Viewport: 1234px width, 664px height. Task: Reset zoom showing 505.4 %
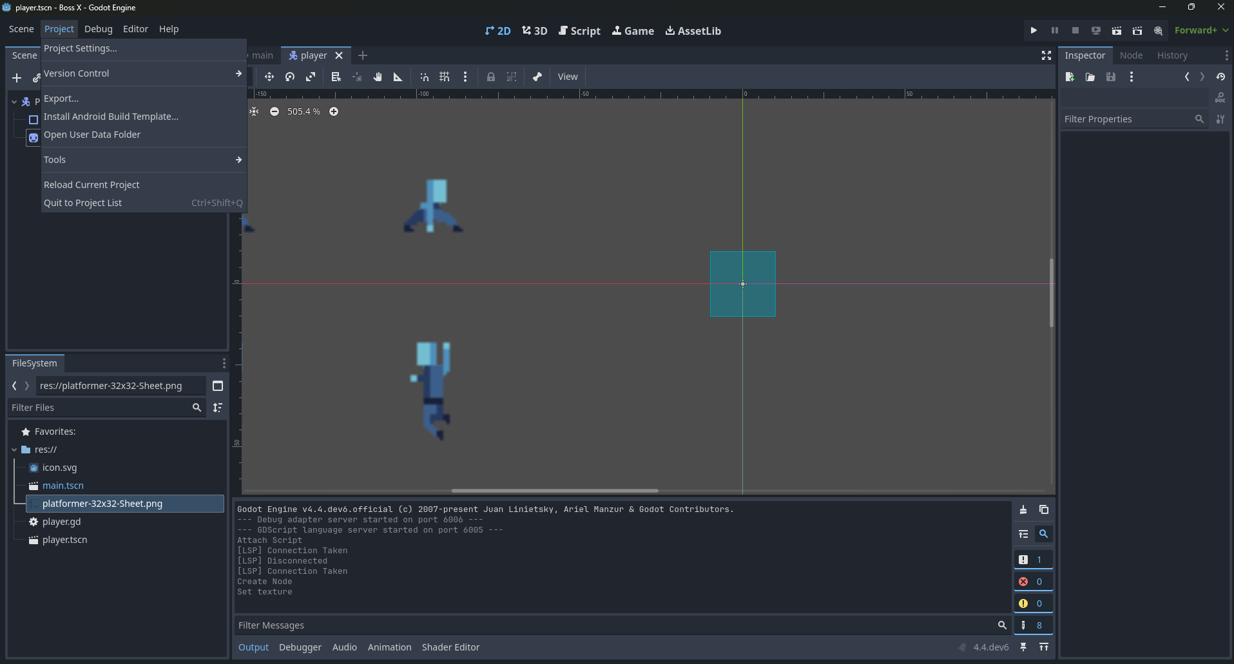coord(304,111)
